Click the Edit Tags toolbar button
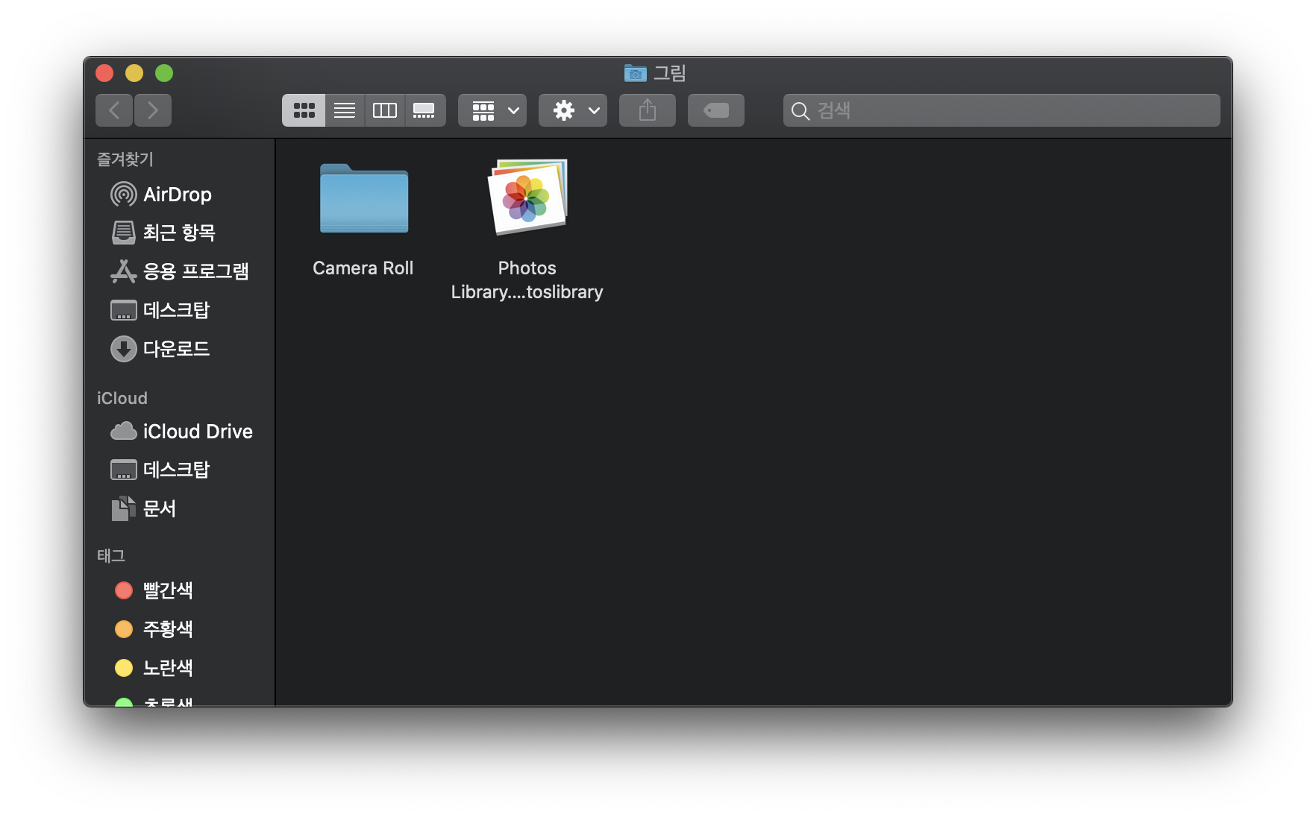The height and width of the screenshot is (817, 1316). [716, 110]
